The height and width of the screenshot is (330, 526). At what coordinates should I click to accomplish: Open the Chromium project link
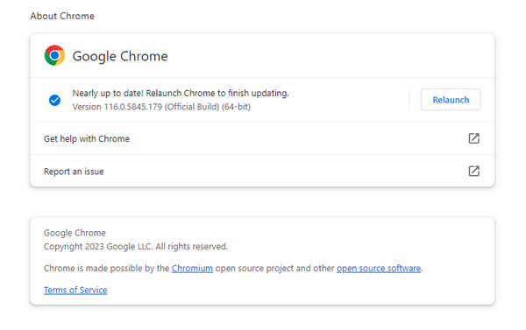click(192, 269)
